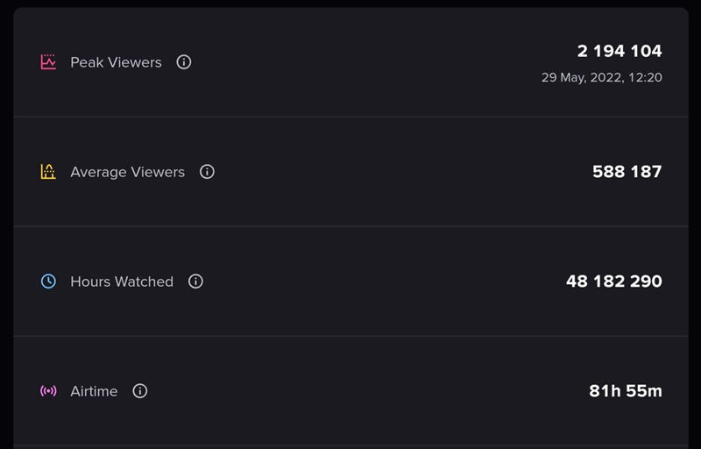Click the pink broadcast Airtime icon
The height and width of the screenshot is (449, 701).
pyautogui.click(x=48, y=391)
